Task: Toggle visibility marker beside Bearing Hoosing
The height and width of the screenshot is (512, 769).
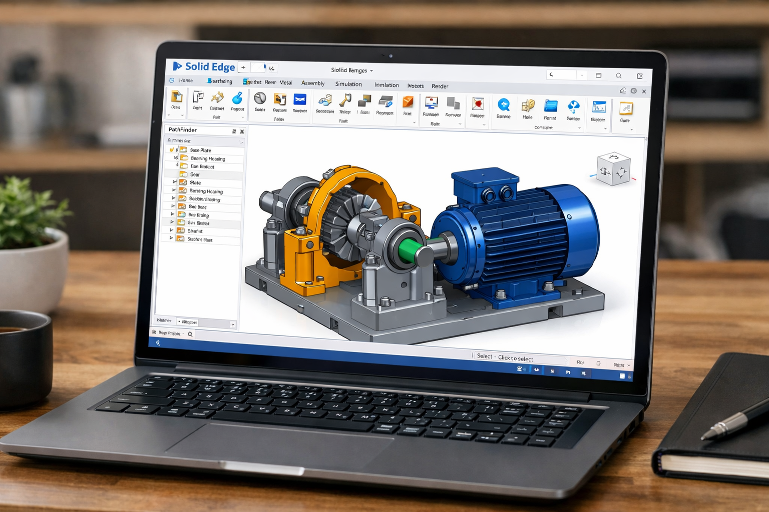Action: [x=176, y=158]
